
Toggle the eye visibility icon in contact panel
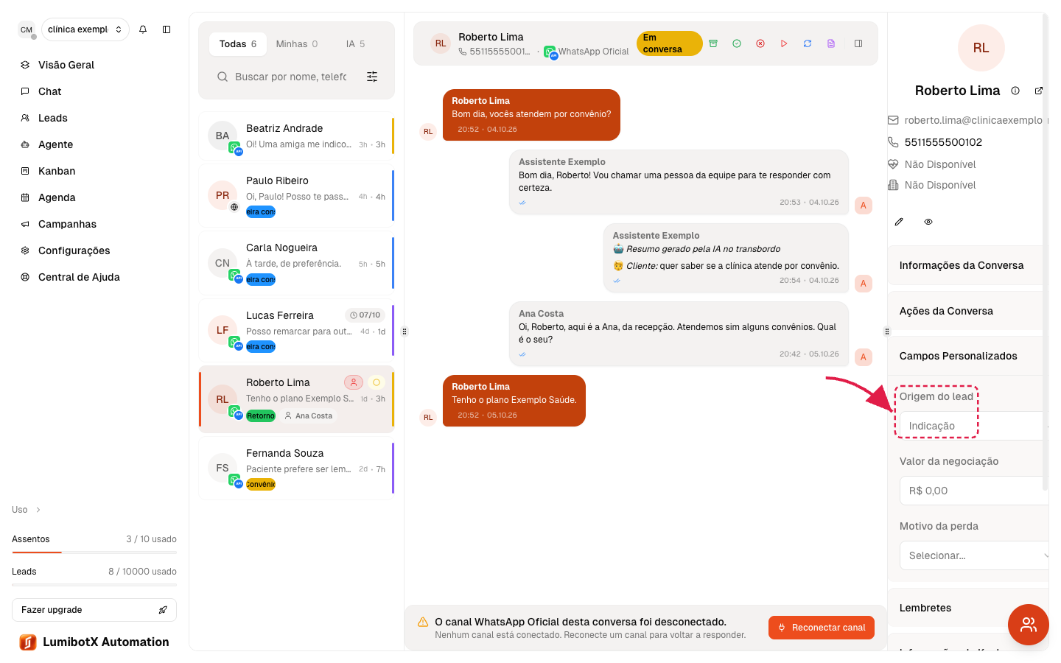tap(928, 222)
